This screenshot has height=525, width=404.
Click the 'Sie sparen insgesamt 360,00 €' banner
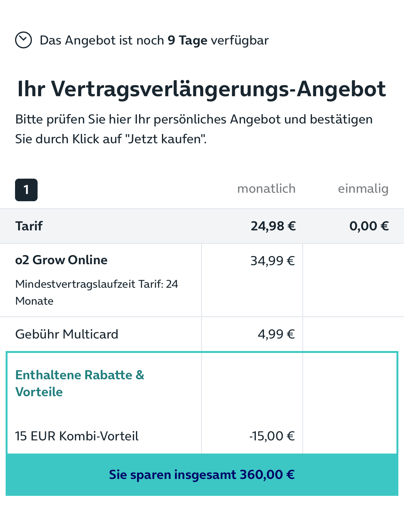202,475
